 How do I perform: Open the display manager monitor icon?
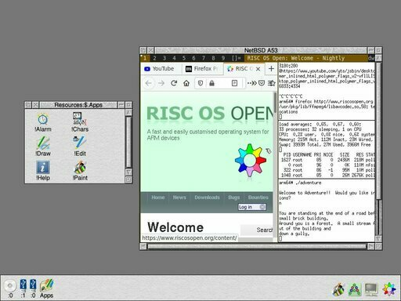click(371, 289)
